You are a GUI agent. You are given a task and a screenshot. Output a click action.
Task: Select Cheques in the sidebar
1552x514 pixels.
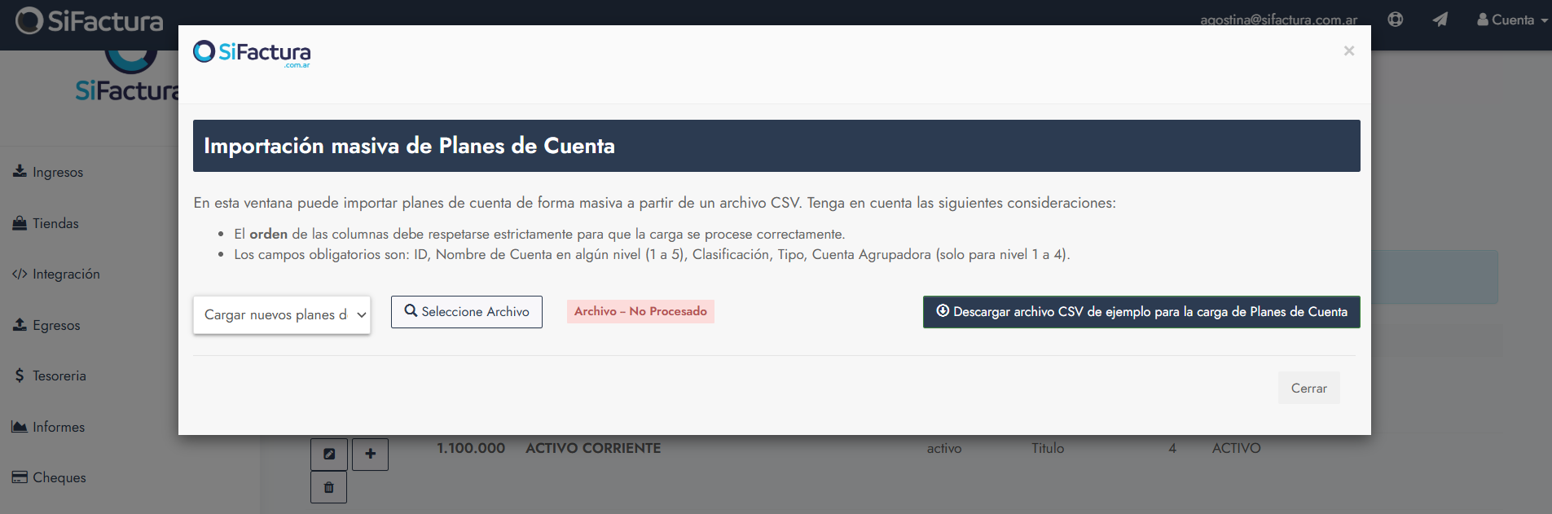[59, 477]
